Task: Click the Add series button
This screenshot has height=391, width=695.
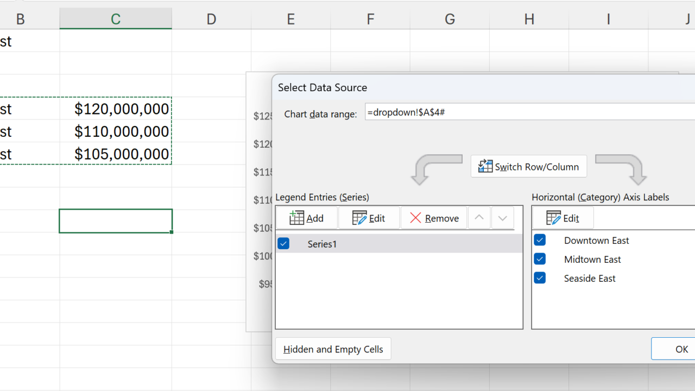Action: (x=307, y=218)
